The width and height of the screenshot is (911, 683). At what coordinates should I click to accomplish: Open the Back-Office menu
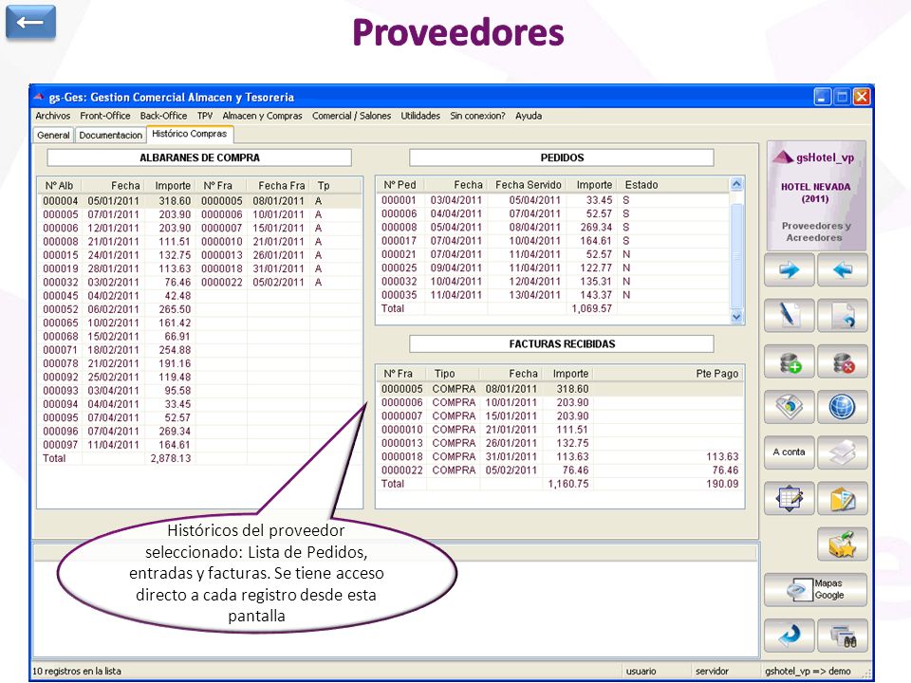(163, 116)
